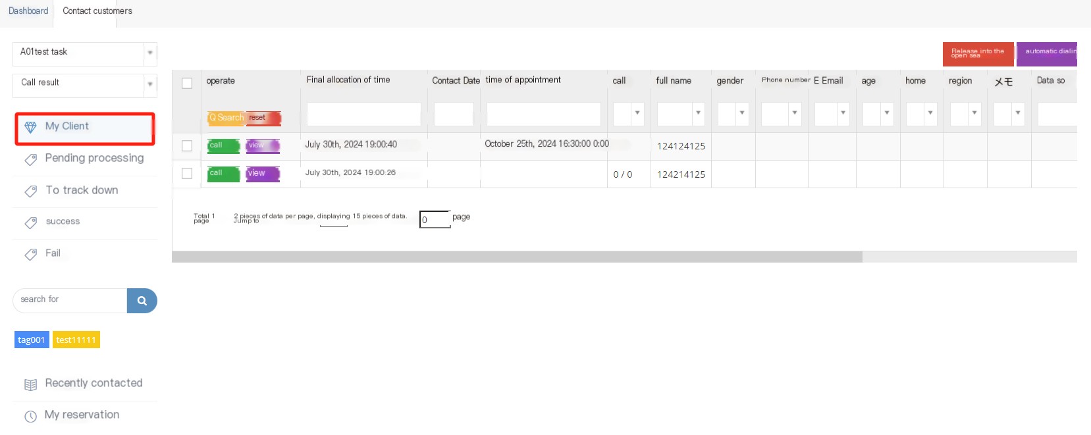Expand the E Email filter dropdown

point(843,113)
